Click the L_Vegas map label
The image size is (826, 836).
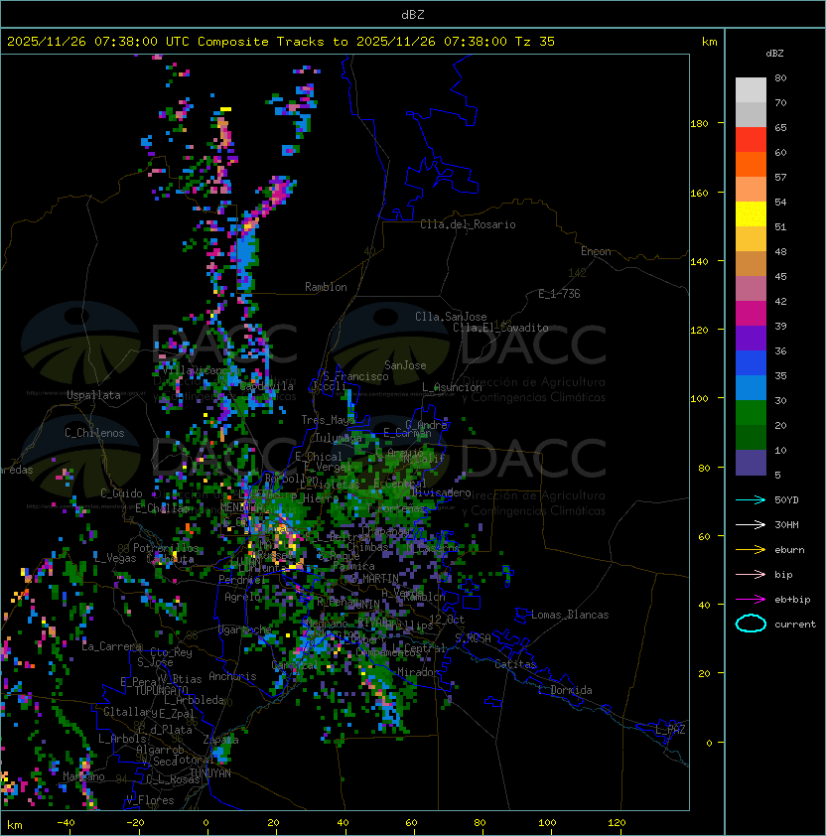[115, 558]
